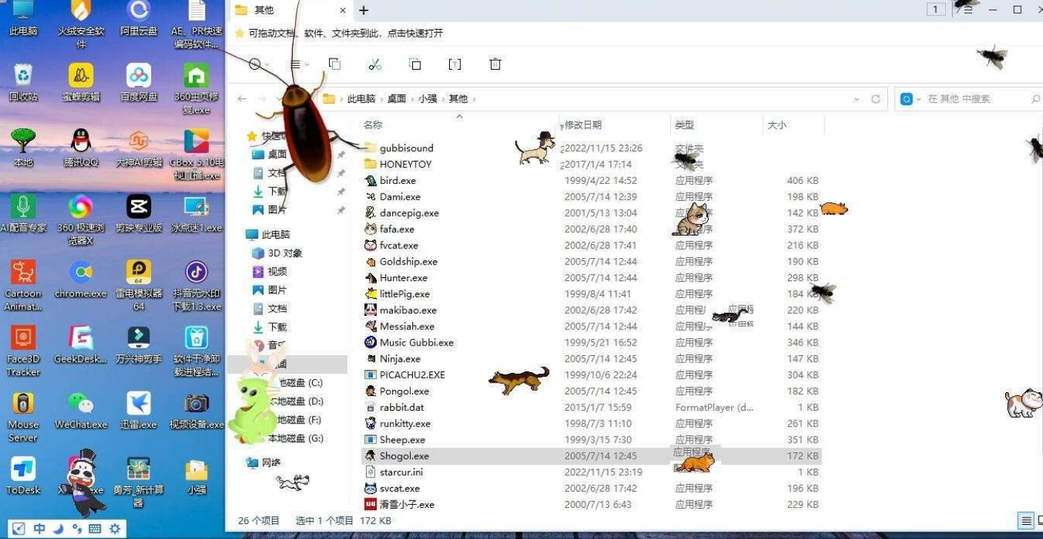Click 桌面 in the breadcrumb path
The height and width of the screenshot is (539, 1043).
click(x=397, y=99)
